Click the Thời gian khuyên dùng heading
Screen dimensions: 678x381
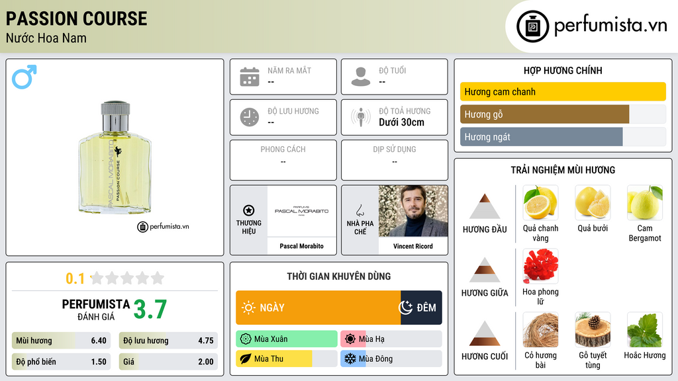point(339,276)
